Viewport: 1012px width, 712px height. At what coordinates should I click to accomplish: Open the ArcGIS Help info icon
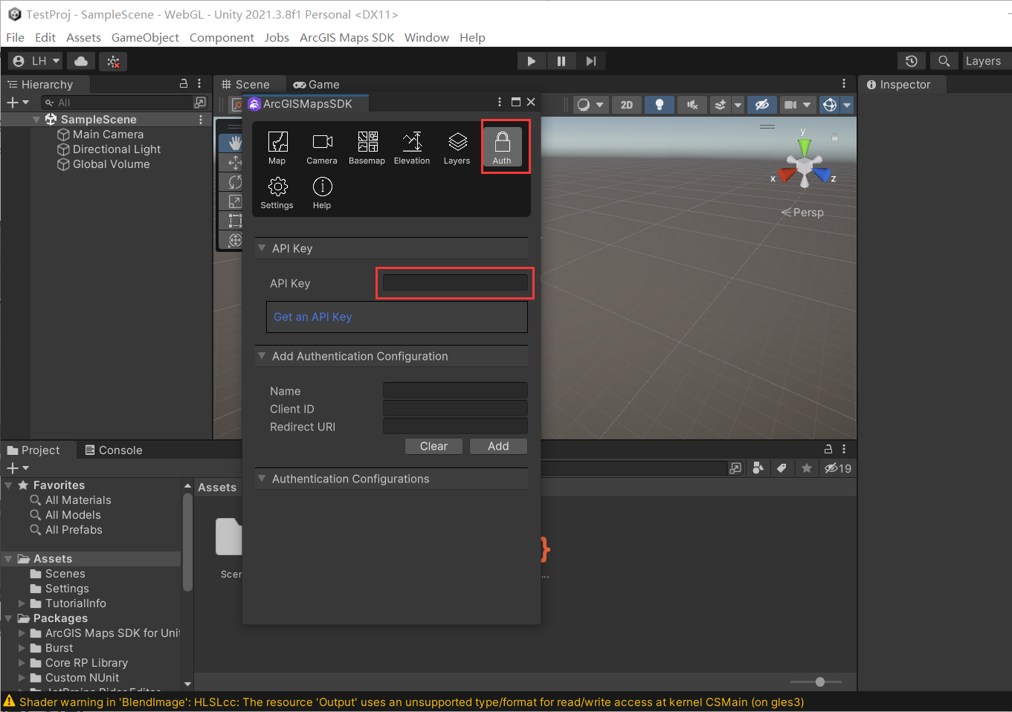pos(322,193)
